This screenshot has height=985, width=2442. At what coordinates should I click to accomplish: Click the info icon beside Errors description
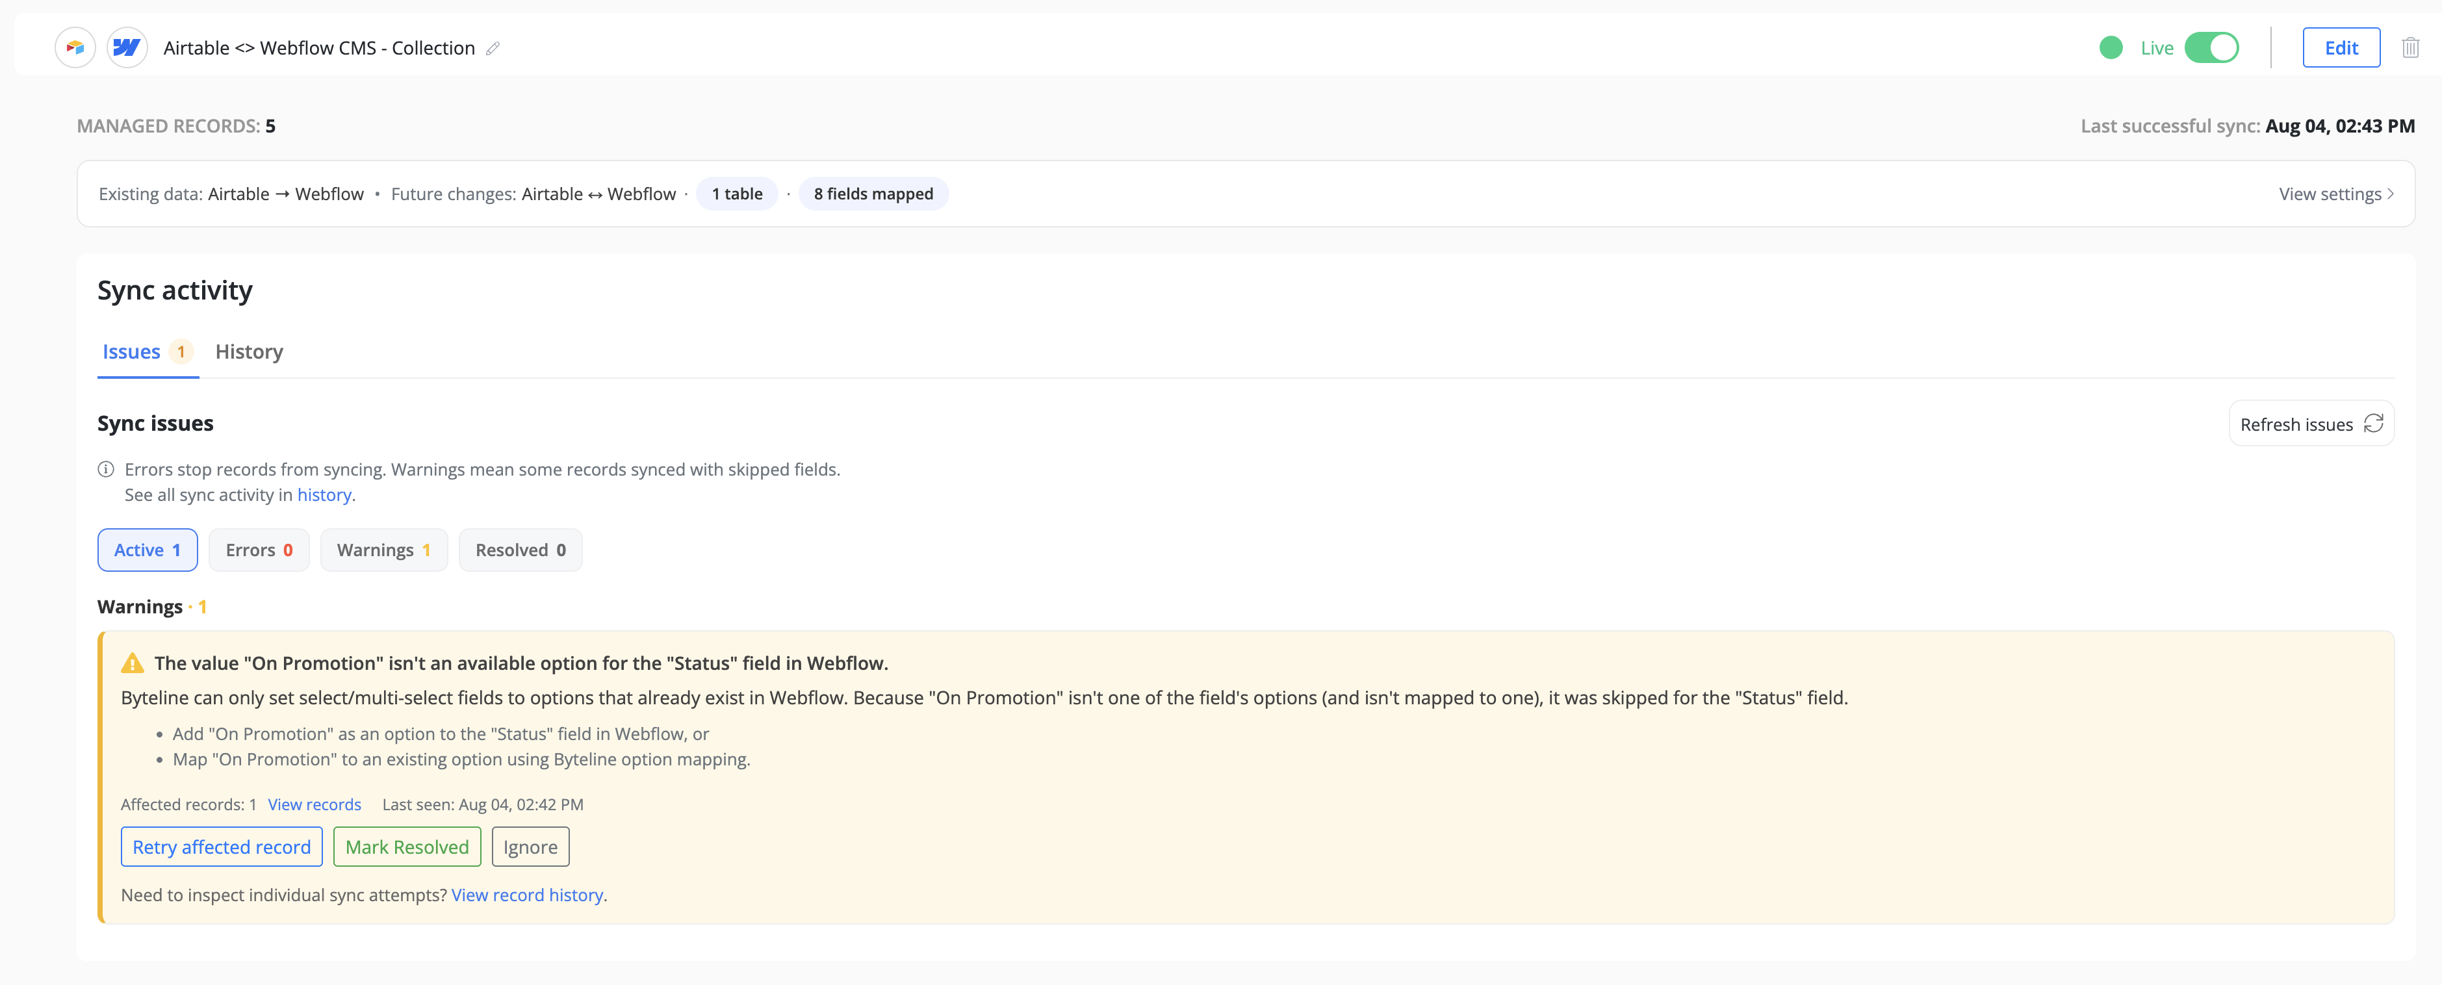click(106, 469)
